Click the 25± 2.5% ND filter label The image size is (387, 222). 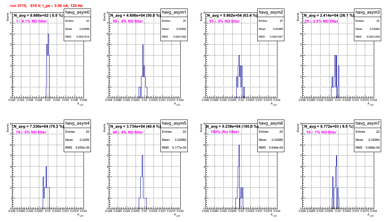tap(321, 21)
